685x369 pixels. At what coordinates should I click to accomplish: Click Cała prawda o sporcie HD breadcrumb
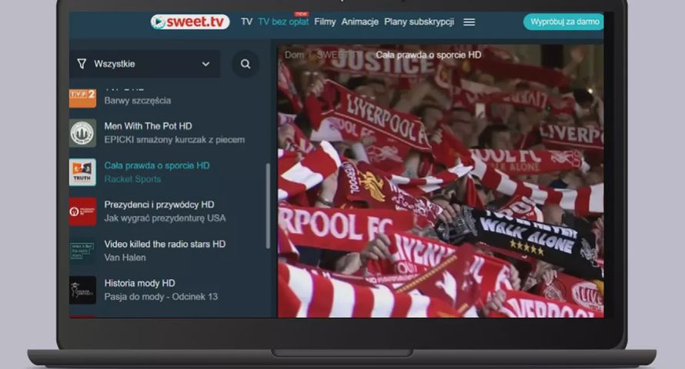coord(429,55)
